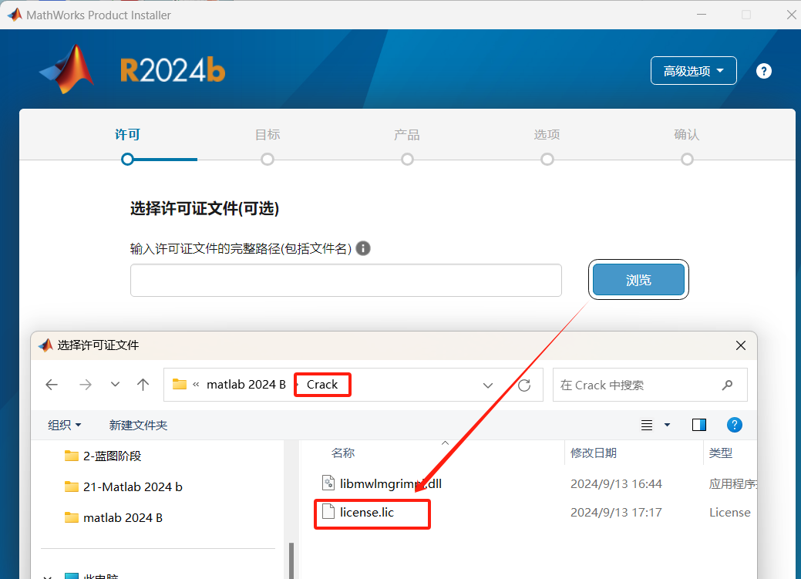Close the MathWorks Product Installer window
The image size is (801, 579).
(791, 15)
